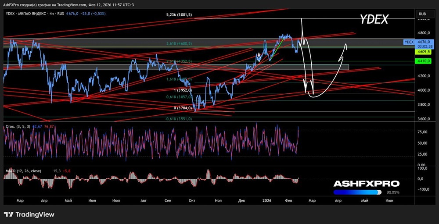Click the 'Ноя' month on the time axis

coord(218,200)
